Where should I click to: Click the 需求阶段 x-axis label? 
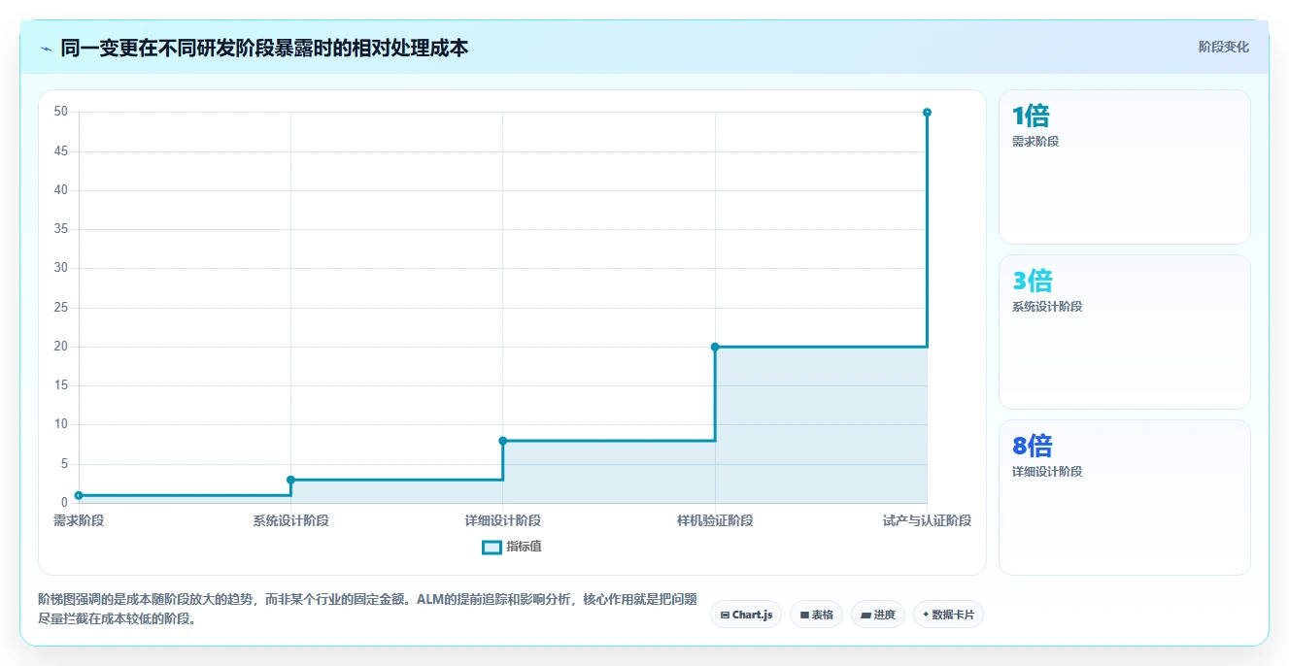[x=79, y=520]
